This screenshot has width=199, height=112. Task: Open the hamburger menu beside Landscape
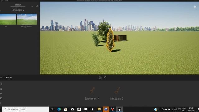pyautogui.click(x=1, y=77)
